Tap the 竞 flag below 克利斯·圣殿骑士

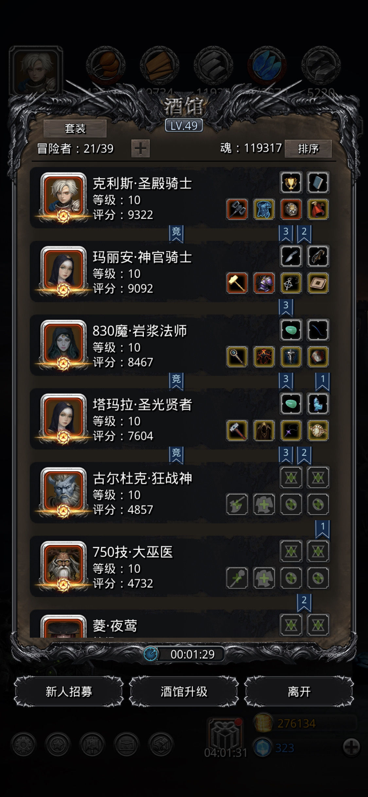(x=176, y=234)
